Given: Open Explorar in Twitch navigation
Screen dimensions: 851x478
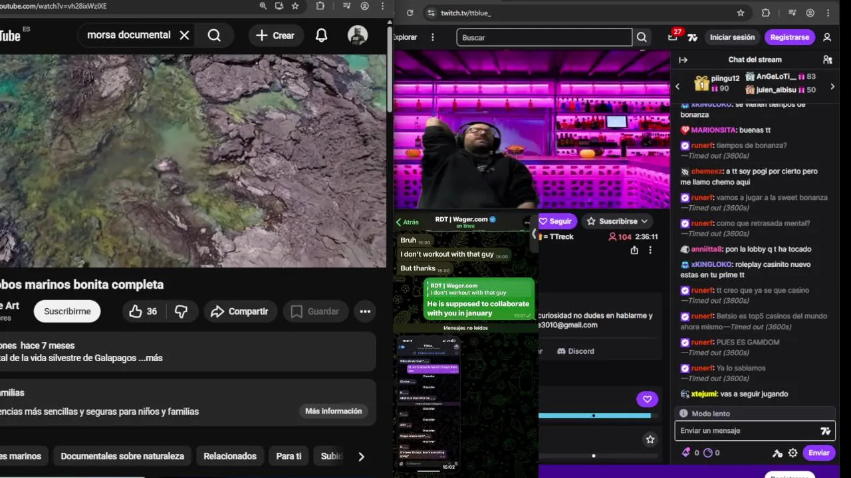Looking at the screenshot, I should tap(405, 37).
